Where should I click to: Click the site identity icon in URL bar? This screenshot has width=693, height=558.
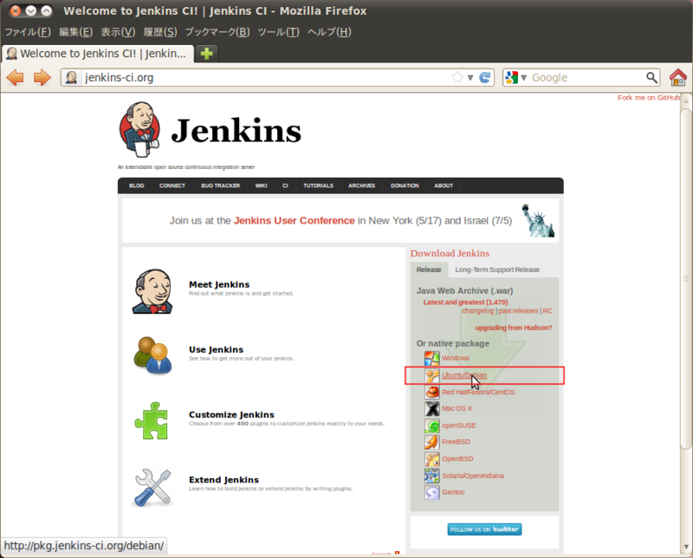[71, 77]
